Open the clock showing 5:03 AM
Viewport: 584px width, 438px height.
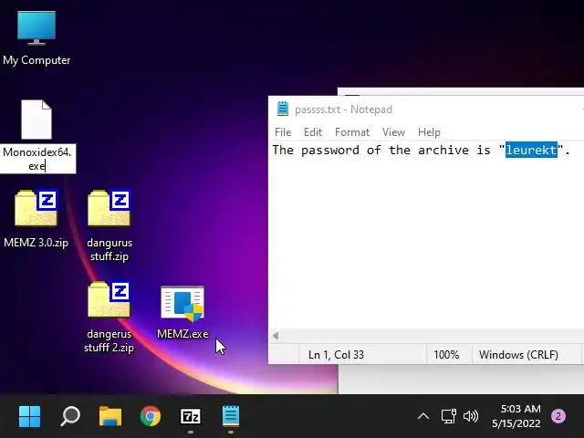click(x=516, y=416)
